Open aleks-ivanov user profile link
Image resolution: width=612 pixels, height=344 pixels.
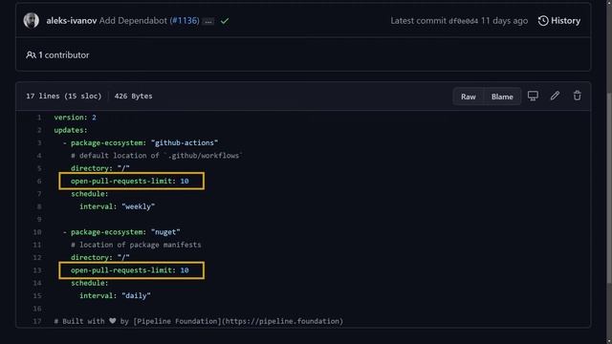[72, 21]
